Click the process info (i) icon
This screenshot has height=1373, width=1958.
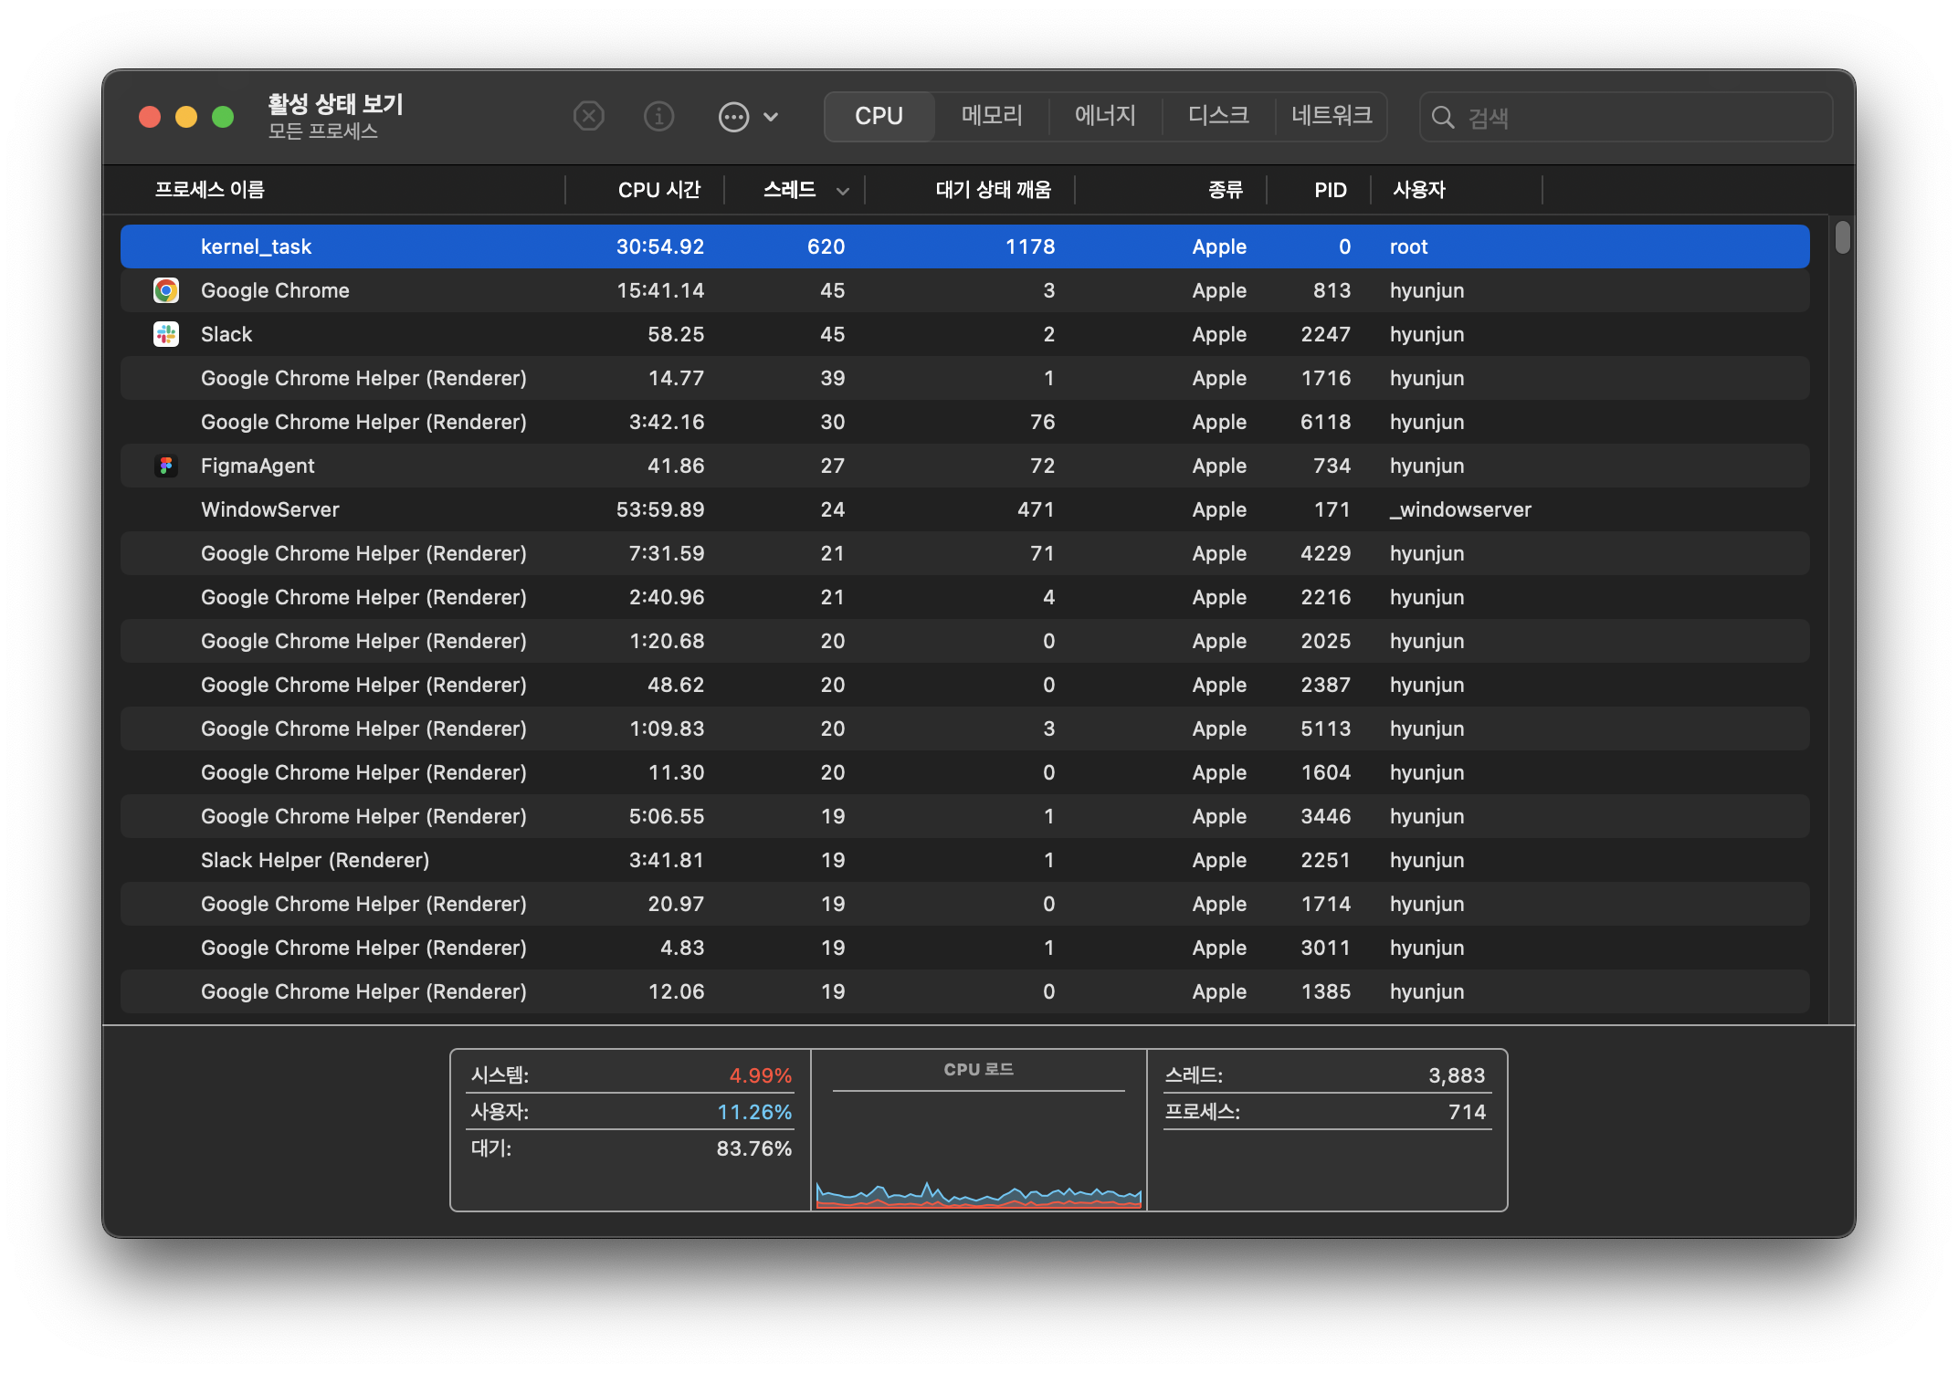click(x=658, y=117)
